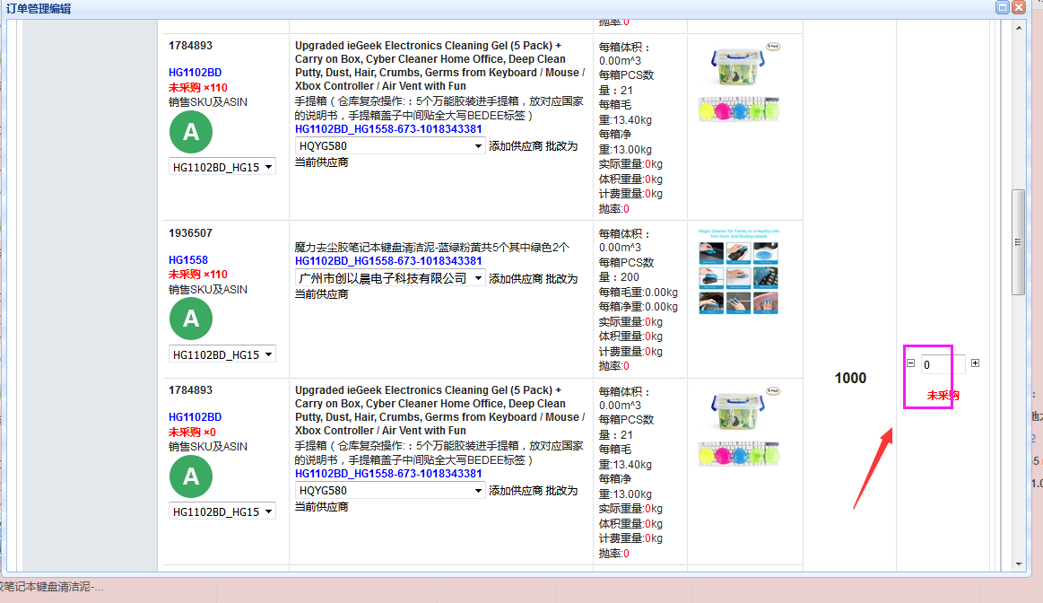Maximize the 订单管理编辑 dialog window
The width and height of the screenshot is (1043, 603).
1003,7
